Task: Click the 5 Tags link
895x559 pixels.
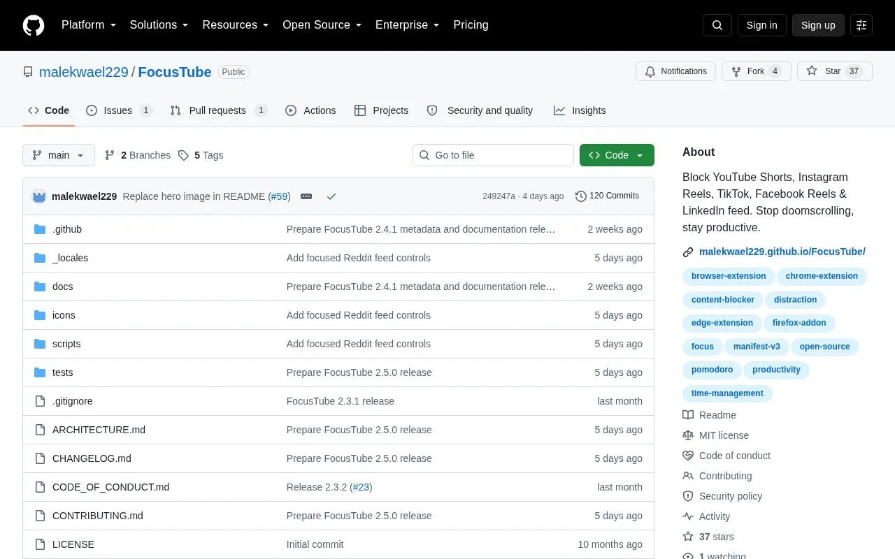Action: (201, 155)
